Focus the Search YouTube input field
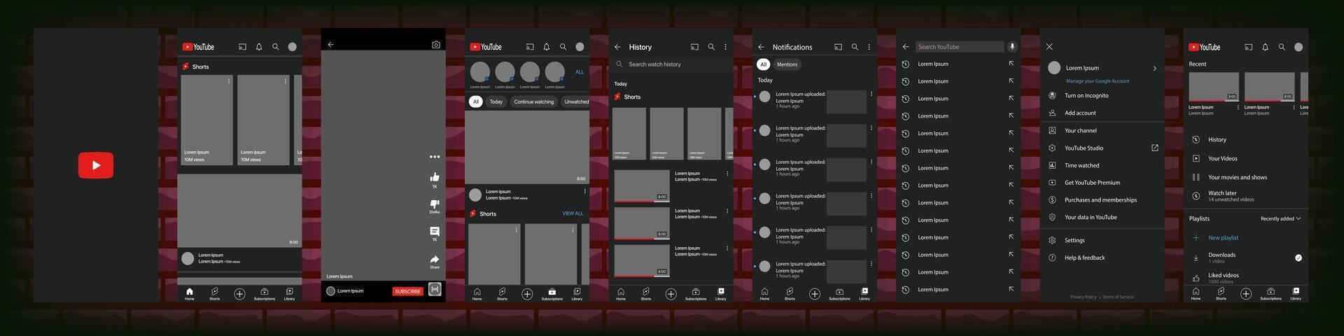Image resolution: width=1344 pixels, height=336 pixels. point(960,47)
